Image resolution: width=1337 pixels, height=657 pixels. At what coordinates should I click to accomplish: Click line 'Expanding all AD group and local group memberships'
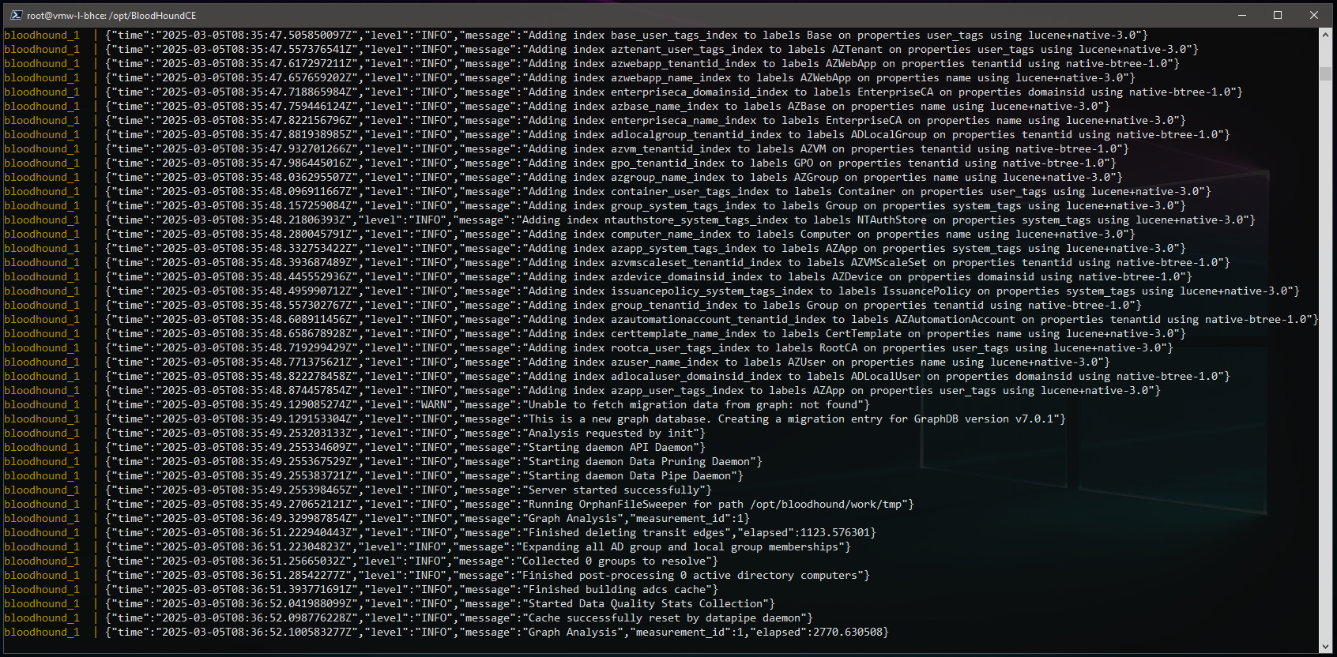pos(427,547)
